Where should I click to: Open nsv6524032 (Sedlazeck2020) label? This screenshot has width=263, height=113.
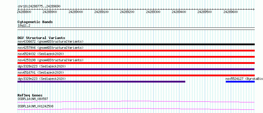click(x=41, y=54)
